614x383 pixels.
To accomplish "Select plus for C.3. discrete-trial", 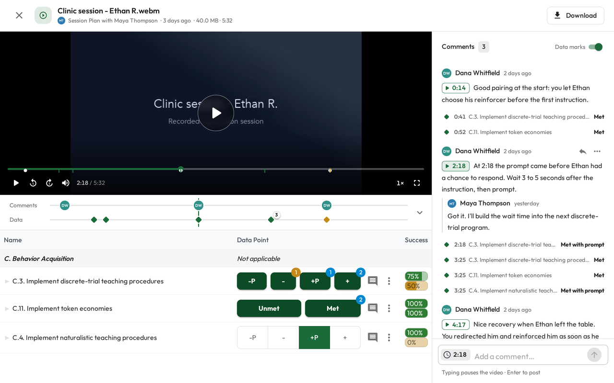I will click(x=347, y=281).
